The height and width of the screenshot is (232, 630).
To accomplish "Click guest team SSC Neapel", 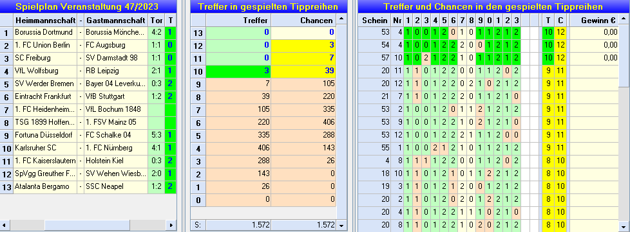I will [116, 186].
